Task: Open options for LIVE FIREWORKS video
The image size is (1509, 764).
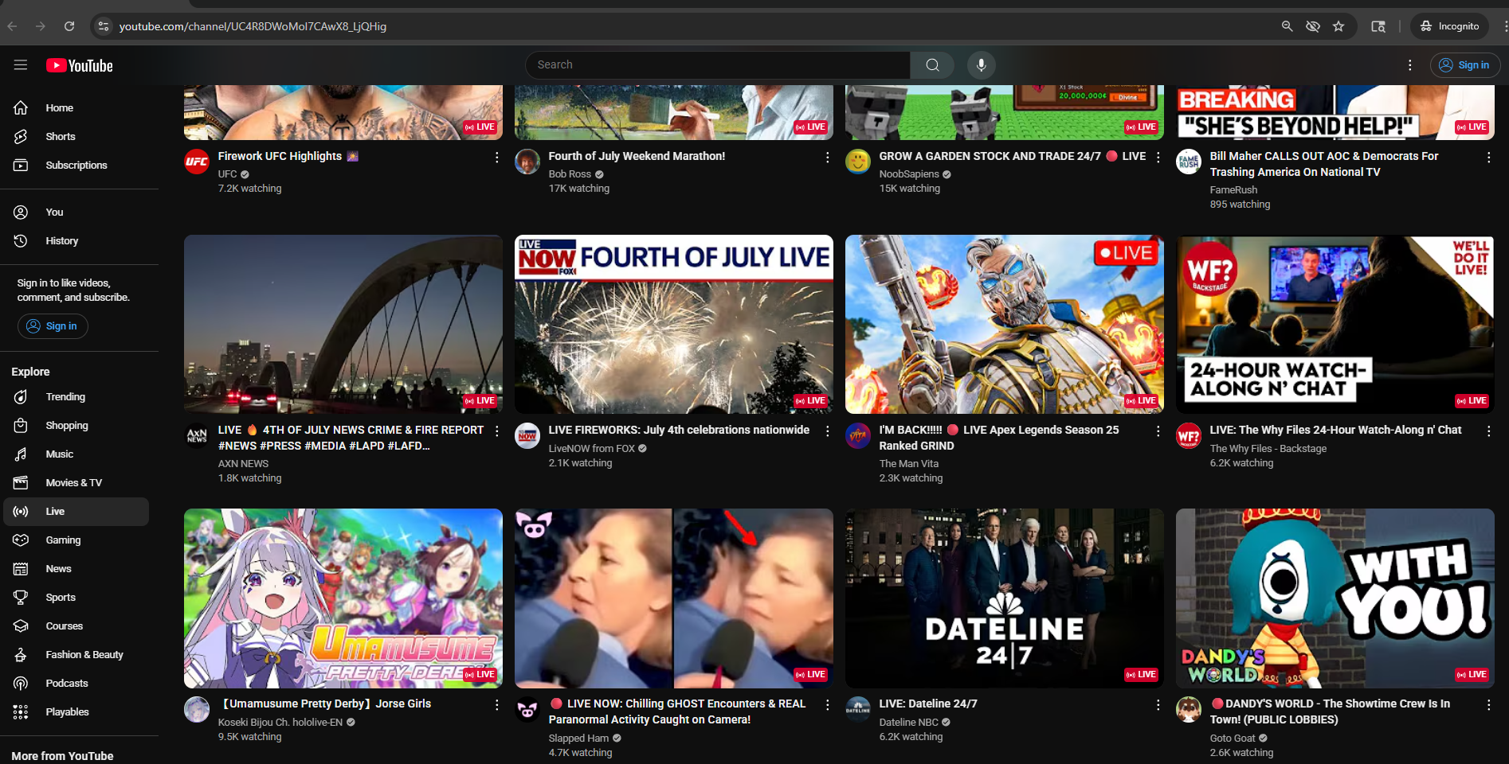Action: pyautogui.click(x=827, y=431)
